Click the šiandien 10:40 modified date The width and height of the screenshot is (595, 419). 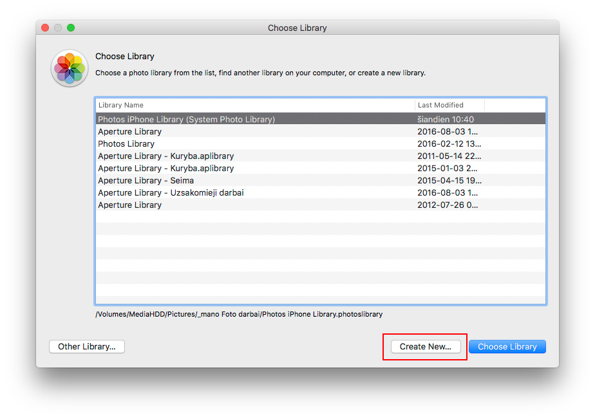446,120
